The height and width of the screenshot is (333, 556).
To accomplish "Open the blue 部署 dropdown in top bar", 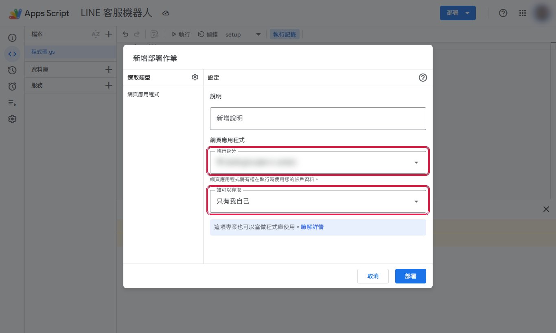I will [457, 13].
